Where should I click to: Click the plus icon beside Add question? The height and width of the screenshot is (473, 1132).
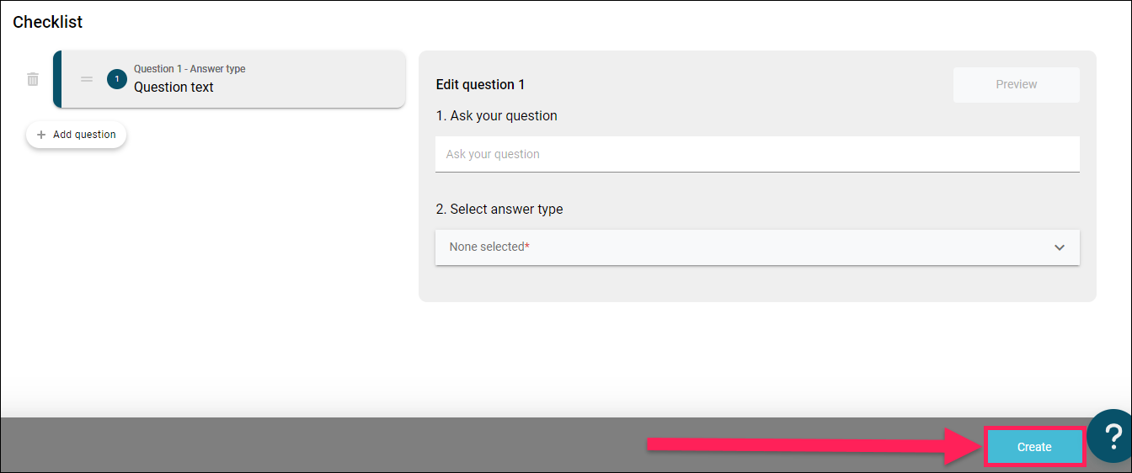tap(41, 135)
